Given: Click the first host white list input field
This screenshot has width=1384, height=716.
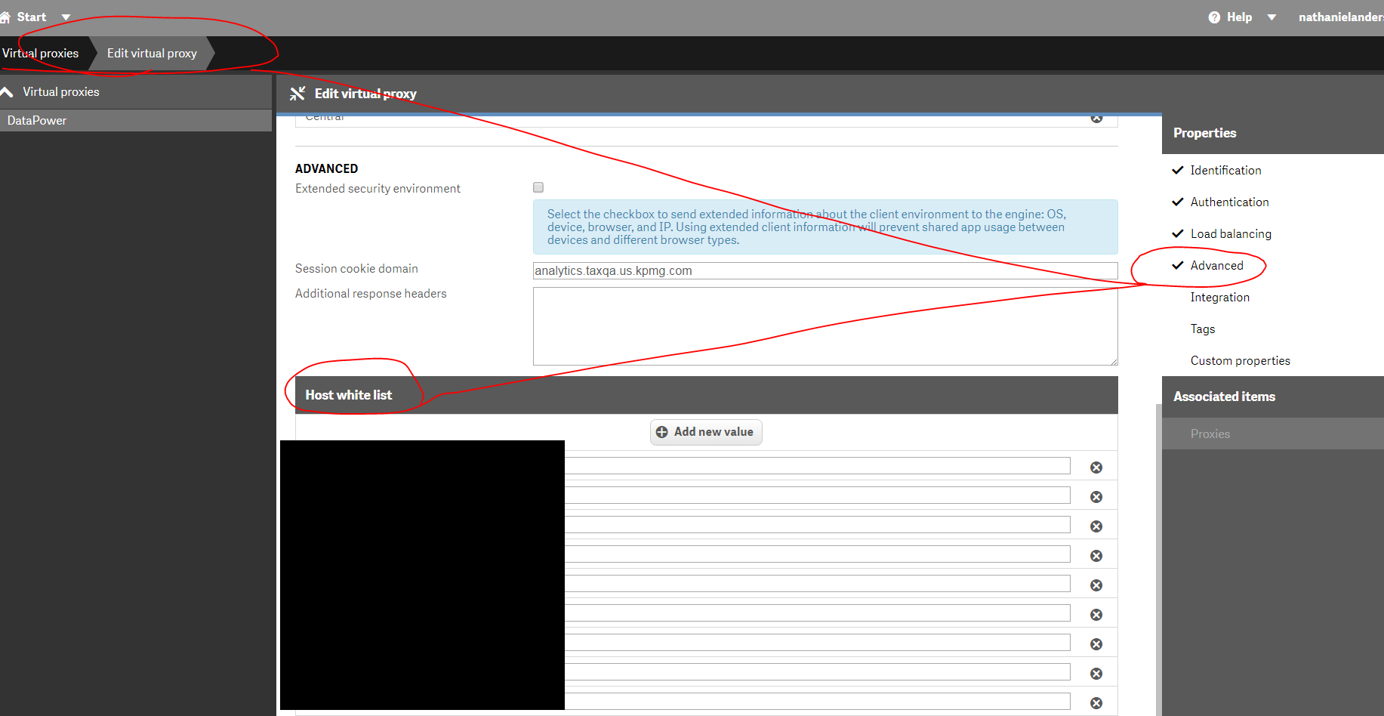Looking at the screenshot, I should click(x=817, y=465).
